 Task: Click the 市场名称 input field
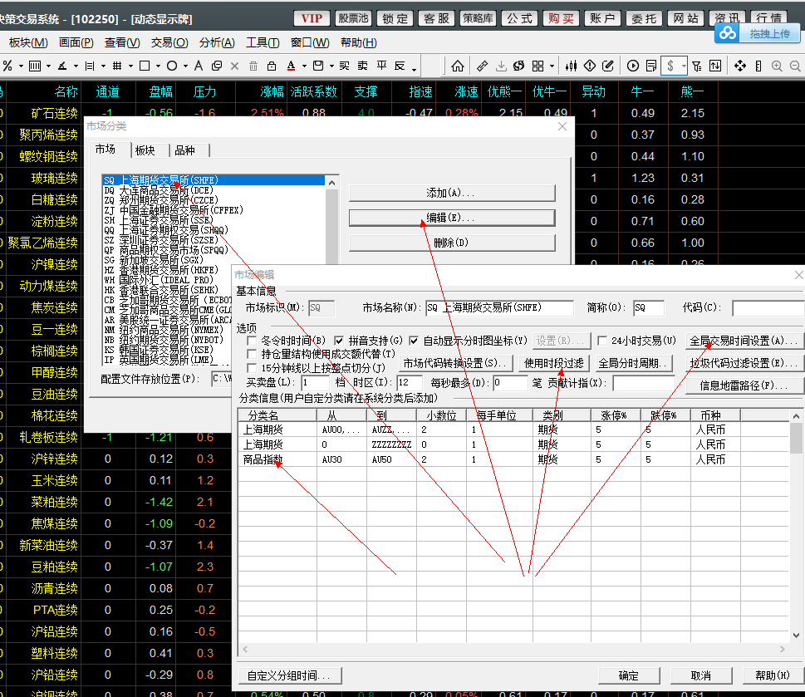tap(498, 307)
